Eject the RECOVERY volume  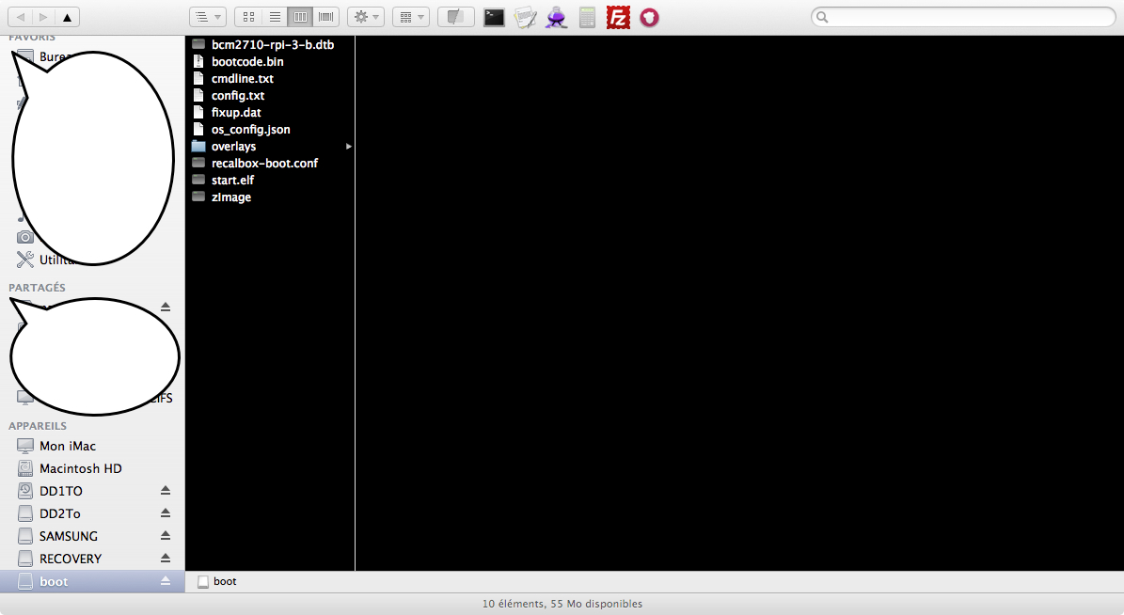pos(166,559)
